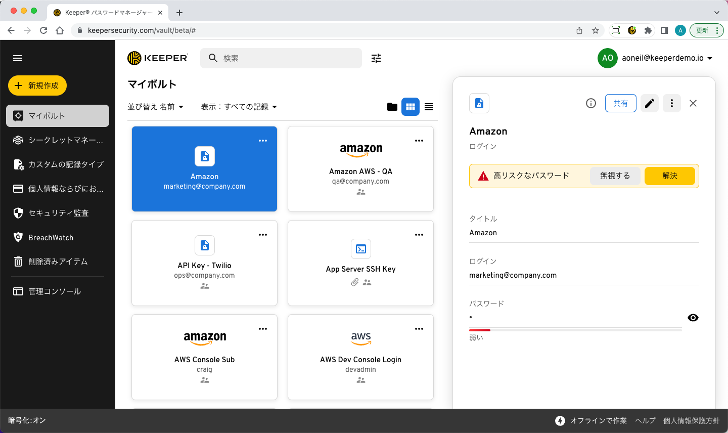Click the search filter options icon
This screenshot has width=728, height=433.
point(376,58)
